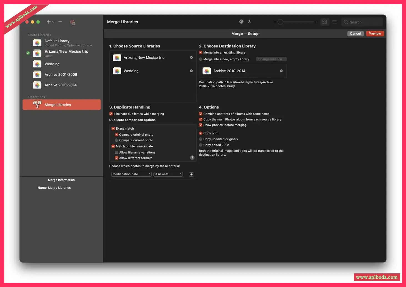The image size is (406, 287).
Task: Click the duplicate search magnifier toolbar icon
Action: (x=241, y=21)
